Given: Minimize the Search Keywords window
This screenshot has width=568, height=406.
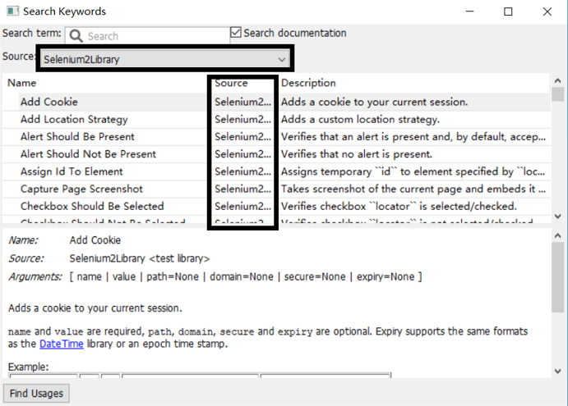Looking at the screenshot, I should coord(470,11).
